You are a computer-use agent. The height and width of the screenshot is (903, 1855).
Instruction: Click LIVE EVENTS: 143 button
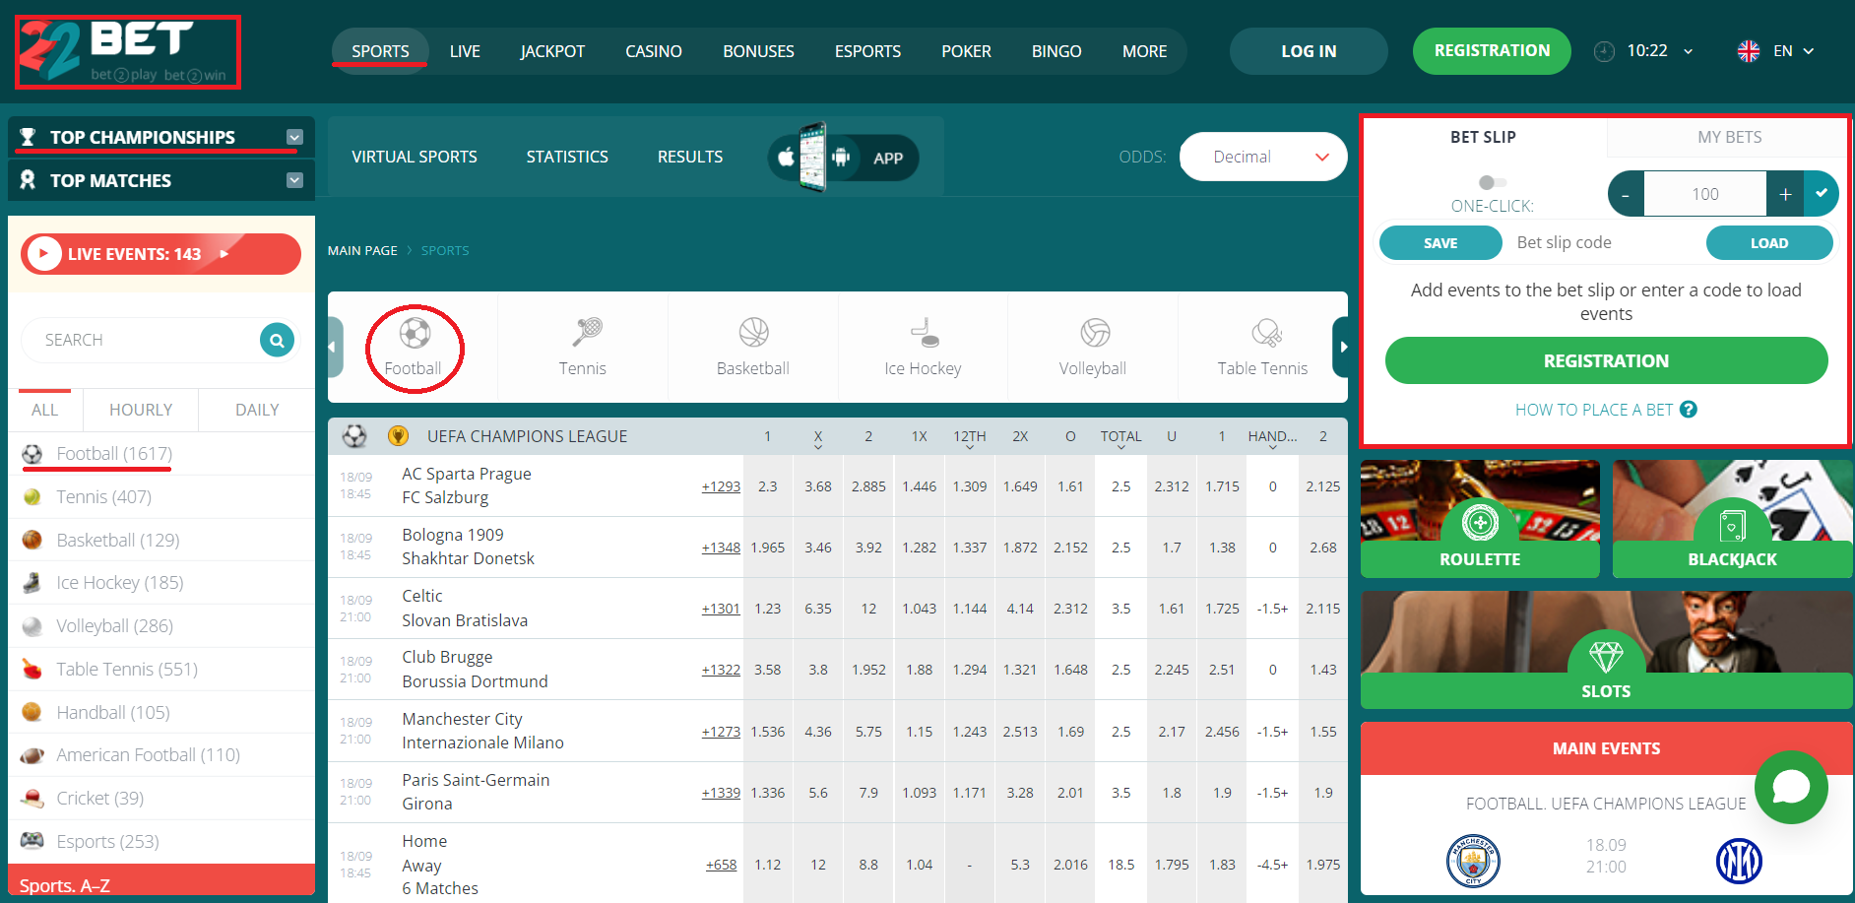pos(160,254)
